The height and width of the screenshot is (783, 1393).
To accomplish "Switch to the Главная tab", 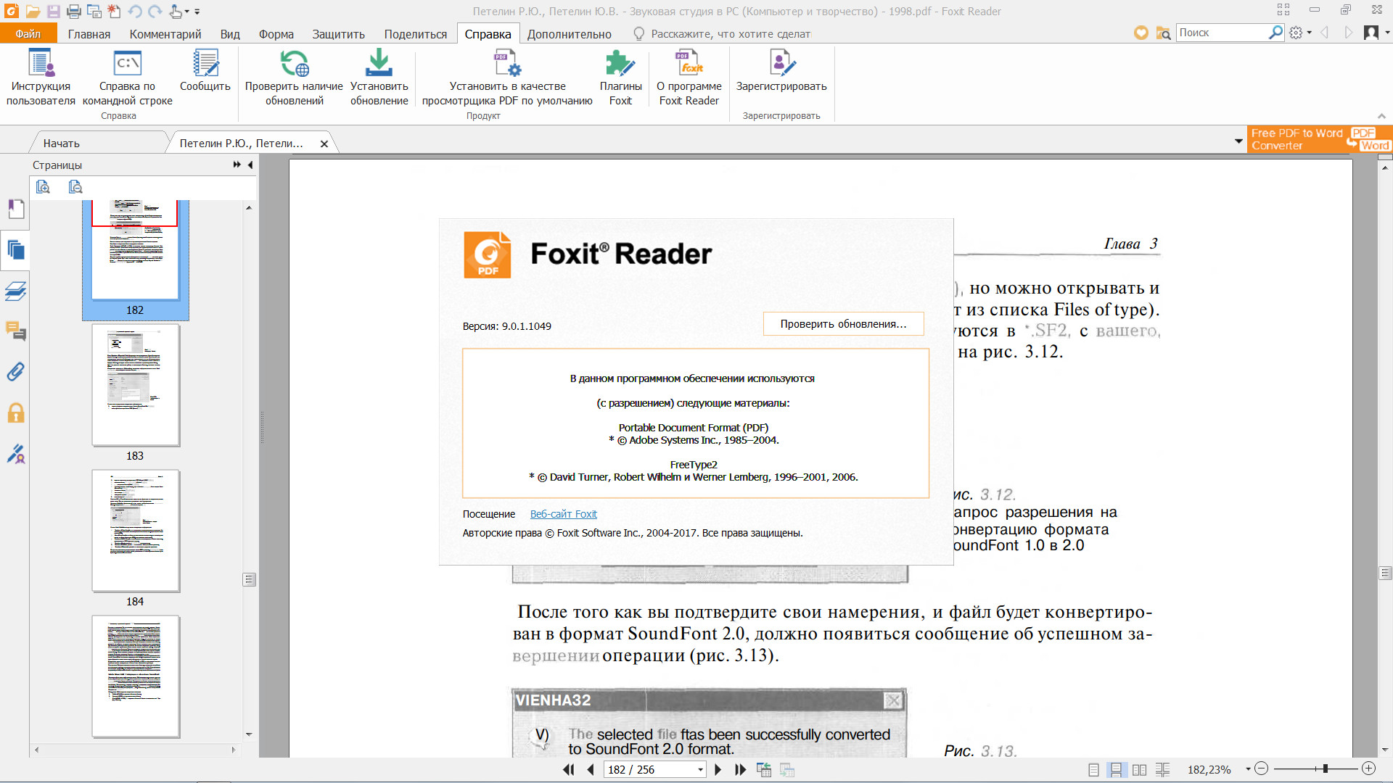I will 89,34.
